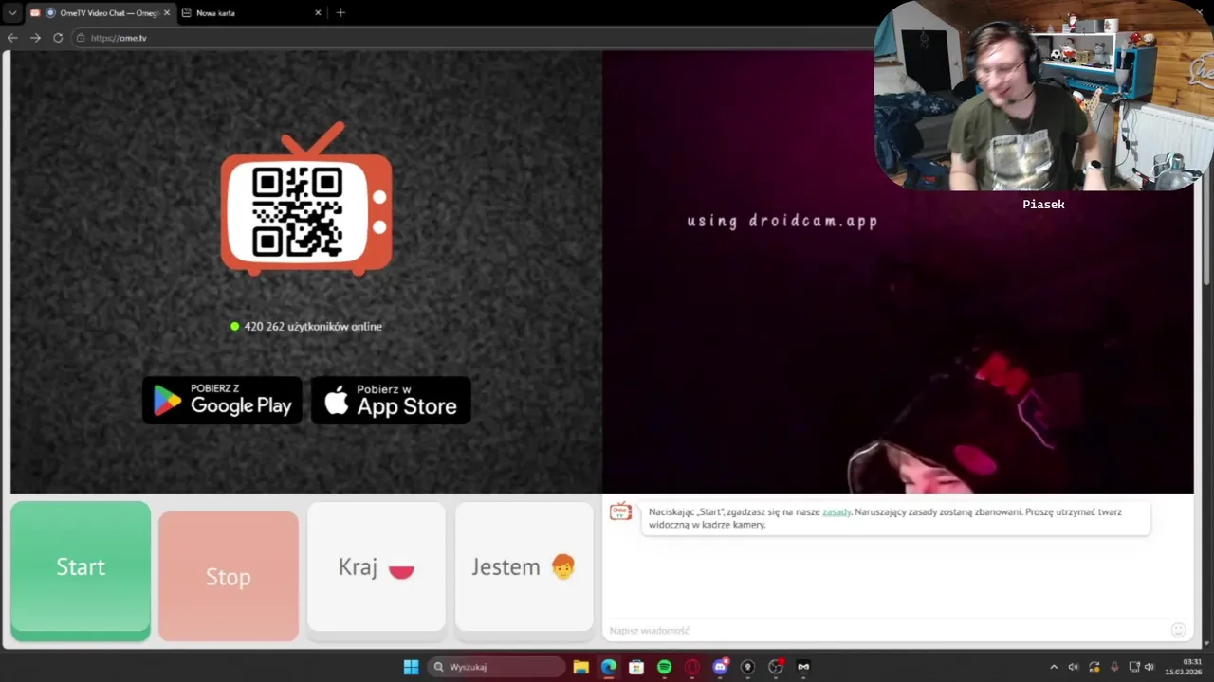Click the Wyszukaj taskbar search box
The image size is (1214, 682).
coord(496,667)
